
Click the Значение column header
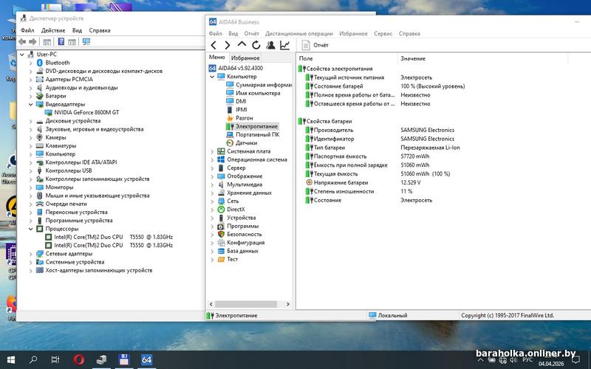click(413, 58)
